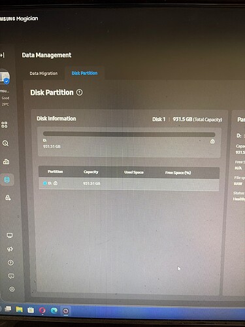Viewport: 245px width, 327px height.
Task: Open the Drive Dashboard four-squares icon
Action: coord(5,125)
